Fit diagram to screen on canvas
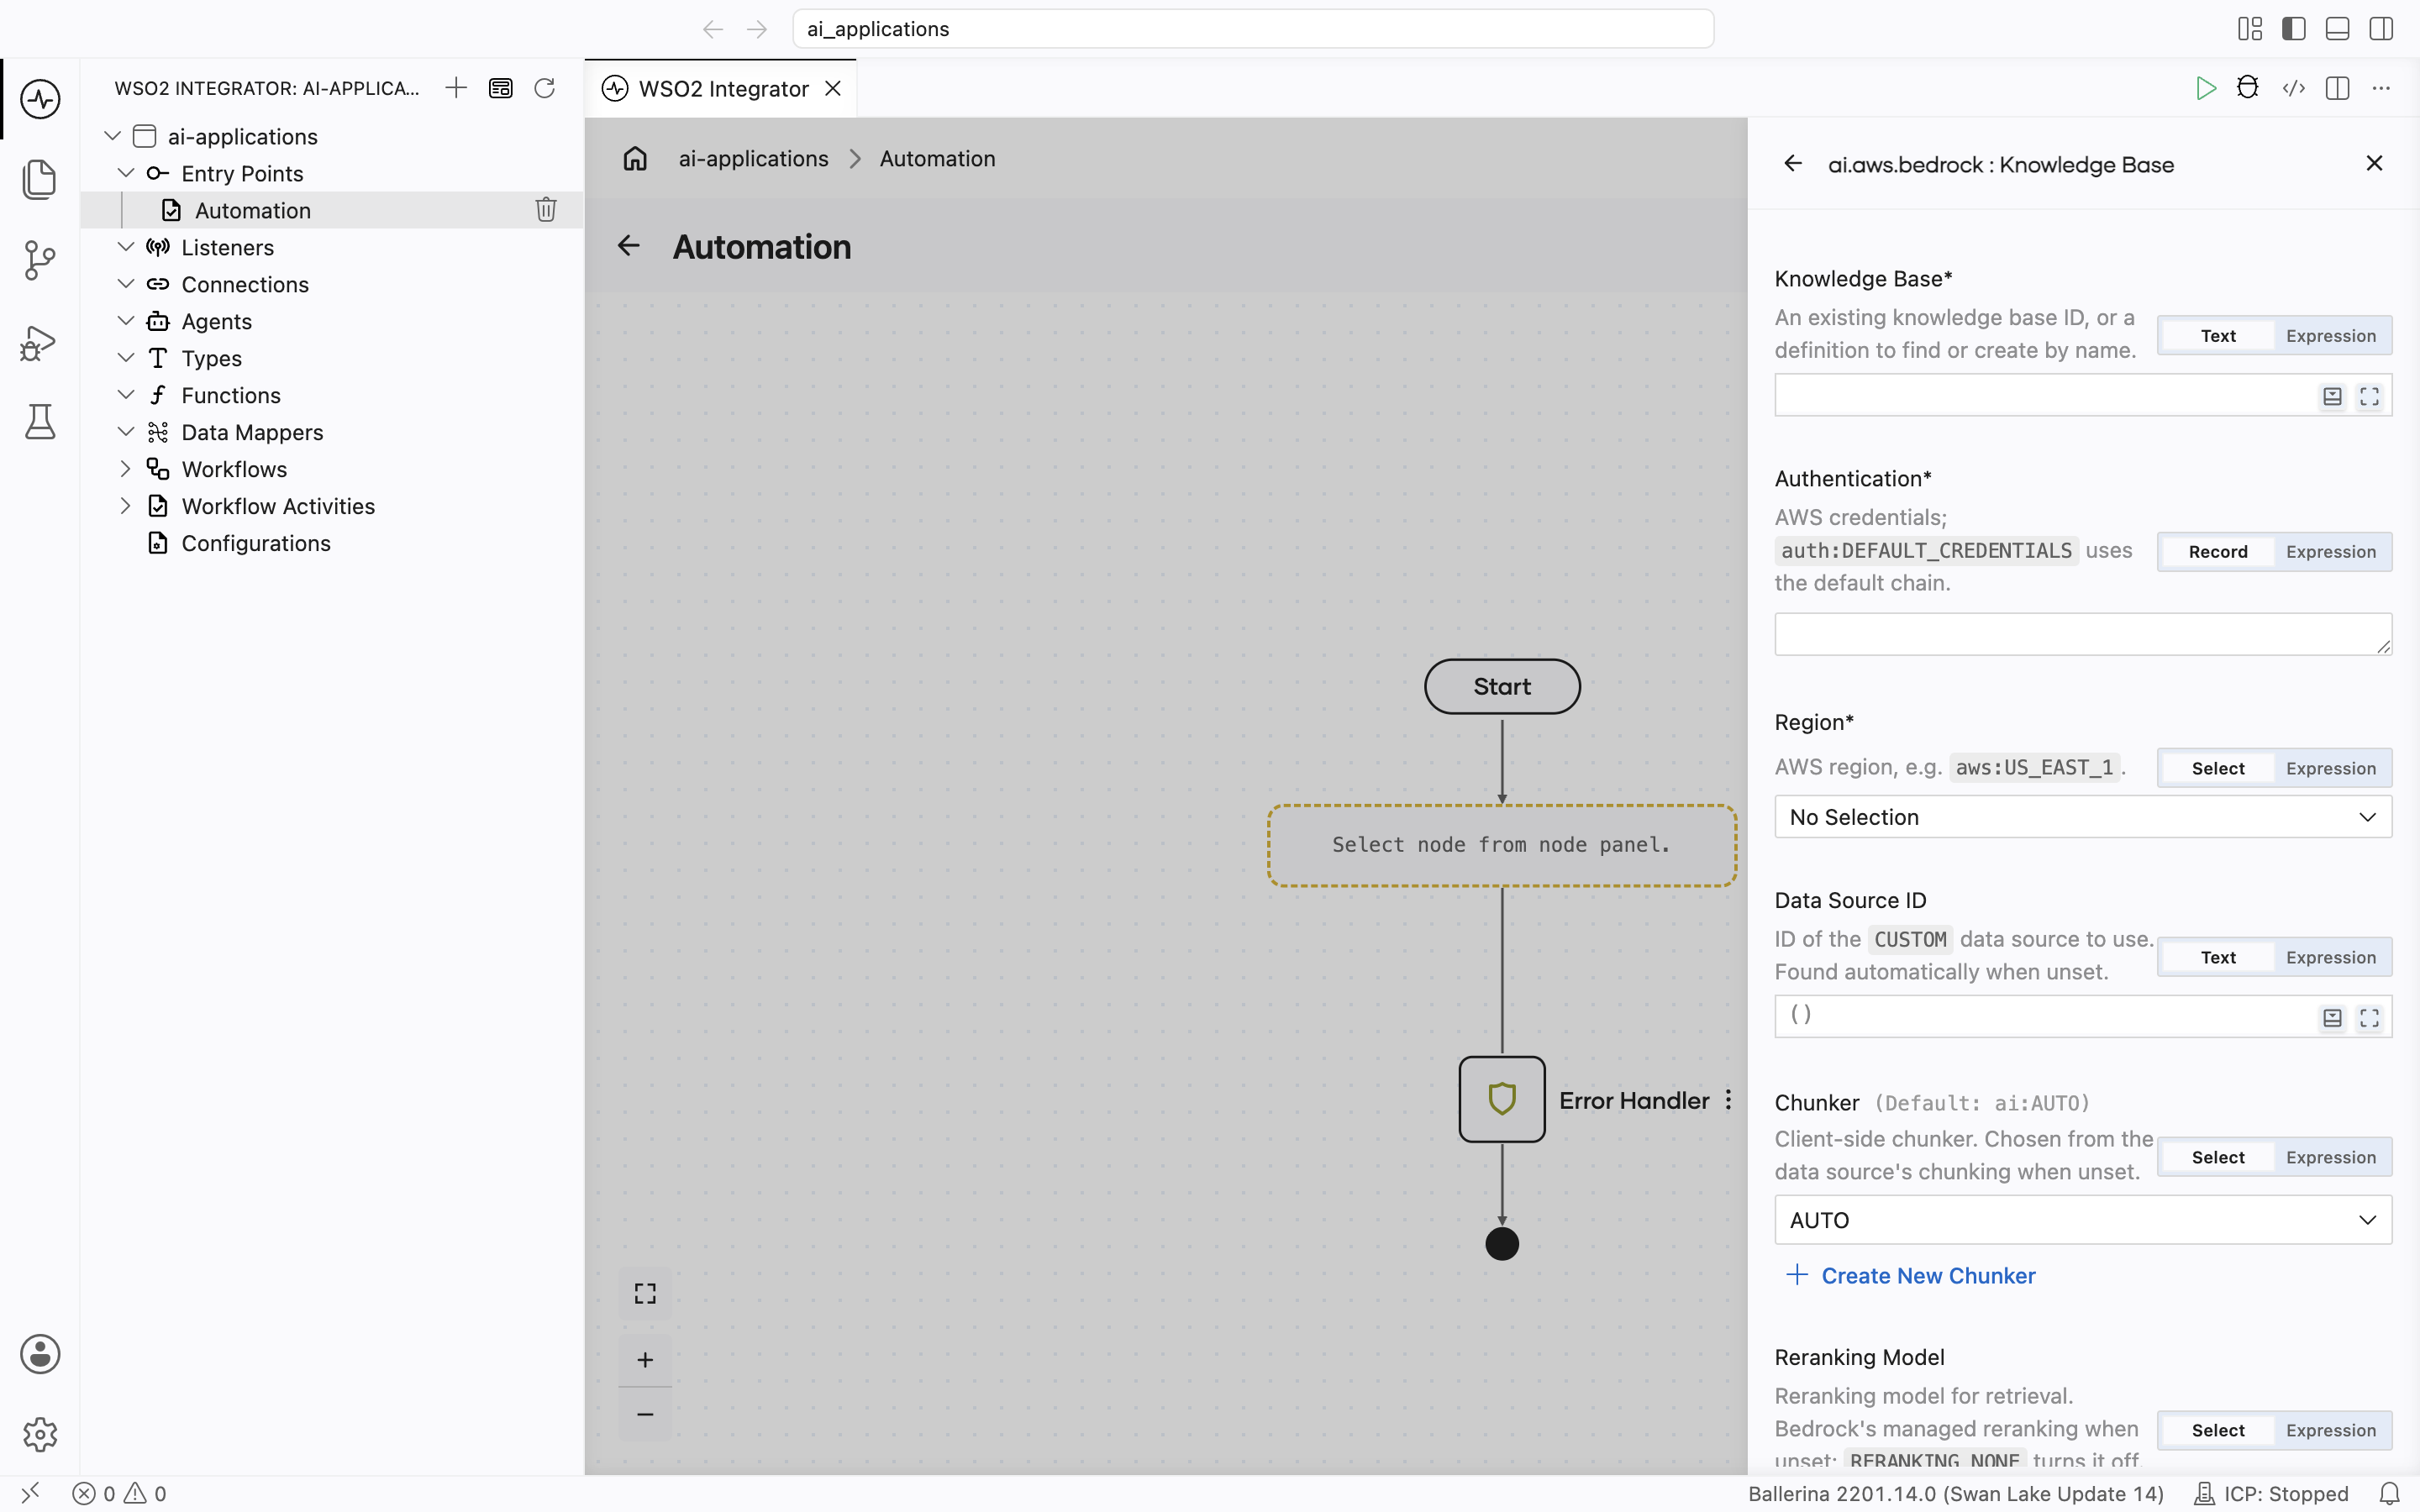 (x=645, y=1294)
